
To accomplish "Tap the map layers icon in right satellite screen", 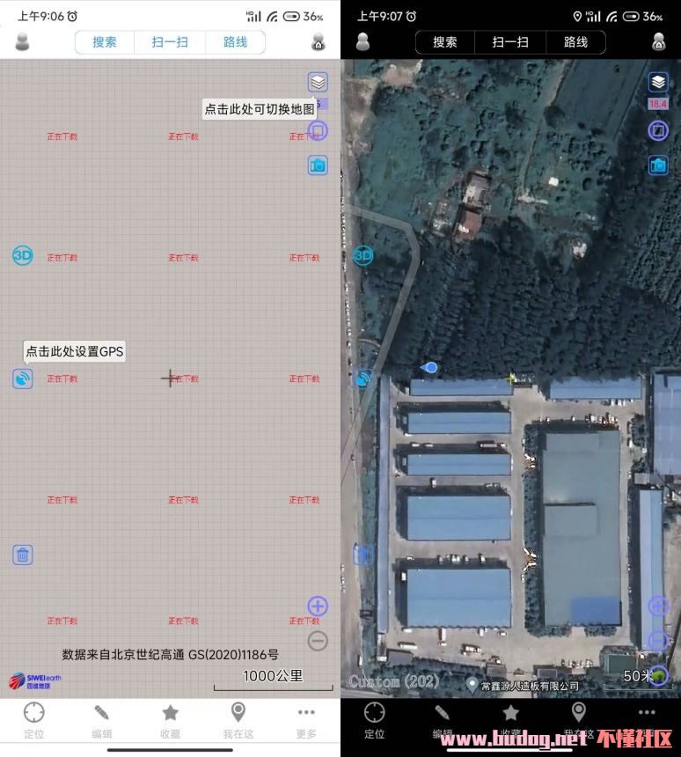I will tap(658, 82).
